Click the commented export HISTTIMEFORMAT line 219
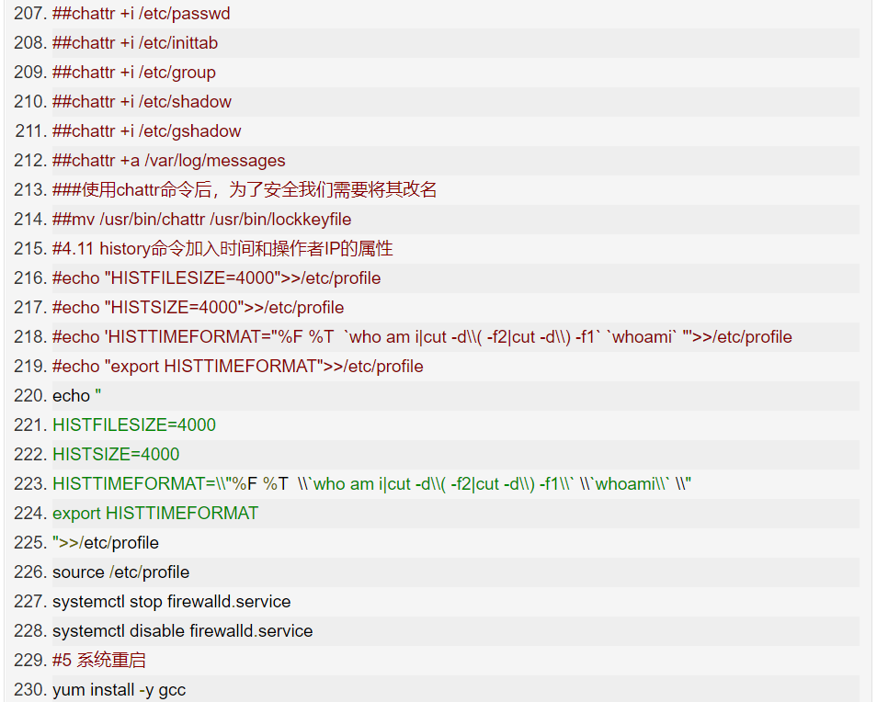This screenshot has width=877, height=702. pyautogui.click(x=237, y=367)
